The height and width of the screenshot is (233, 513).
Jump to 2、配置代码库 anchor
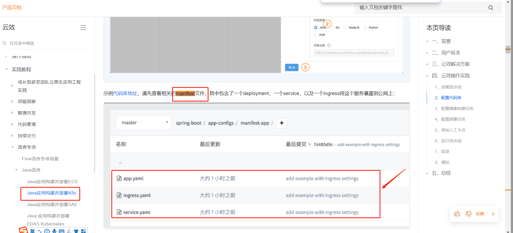click(448, 98)
